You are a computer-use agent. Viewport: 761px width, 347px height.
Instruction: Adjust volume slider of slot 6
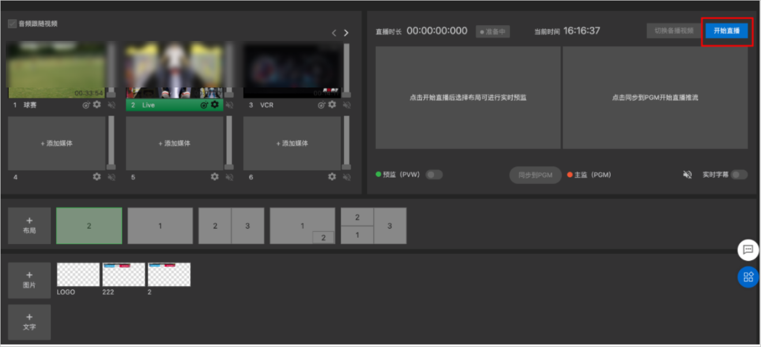[x=346, y=143]
